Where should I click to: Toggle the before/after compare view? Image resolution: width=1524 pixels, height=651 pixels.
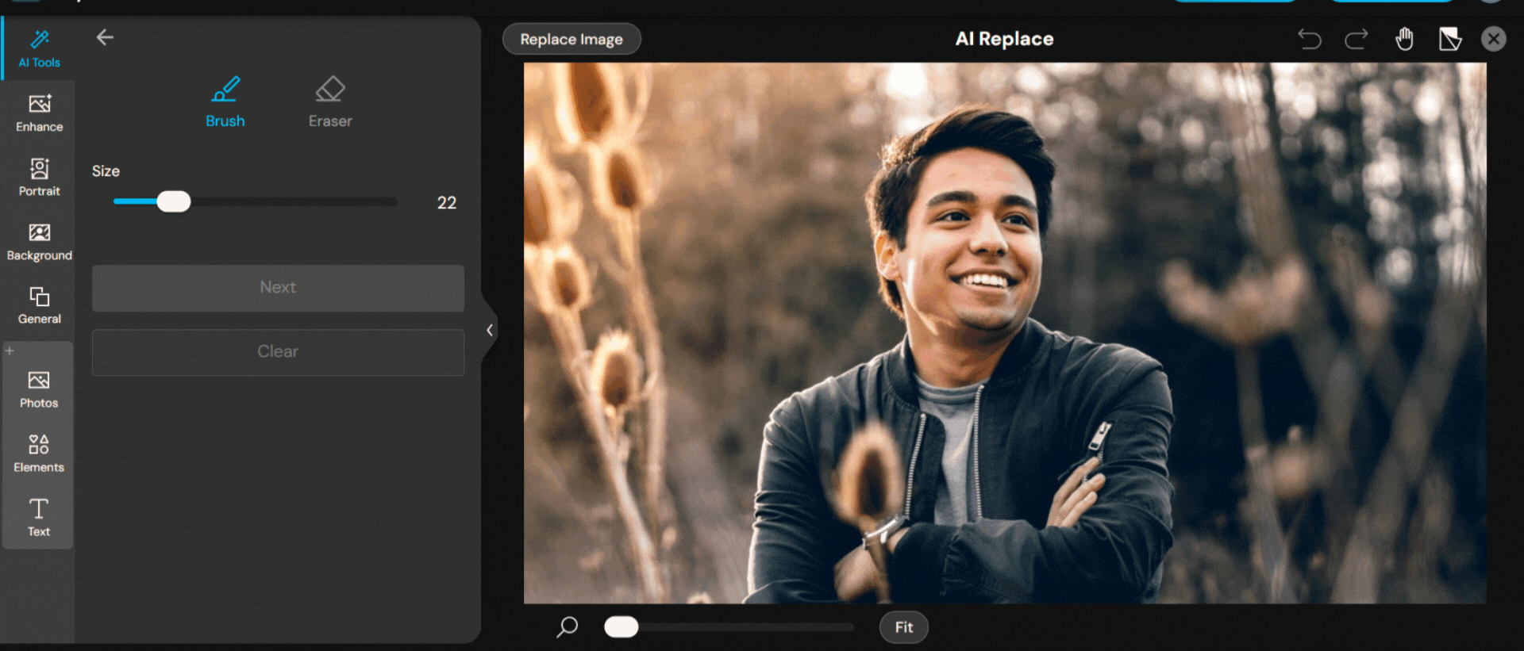click(x=1449, y=39)
